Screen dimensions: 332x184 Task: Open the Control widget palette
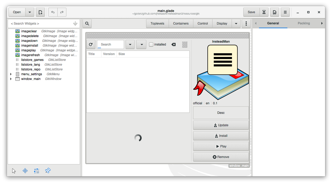pos(203,23)
